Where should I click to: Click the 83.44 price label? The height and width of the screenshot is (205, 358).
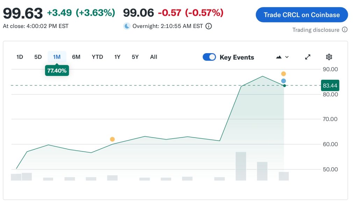[330, 85]
